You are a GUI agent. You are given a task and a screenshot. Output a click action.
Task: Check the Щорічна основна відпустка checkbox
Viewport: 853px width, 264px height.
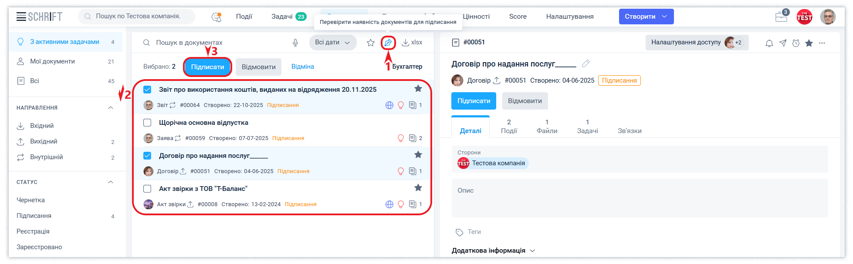click(147, 123)
